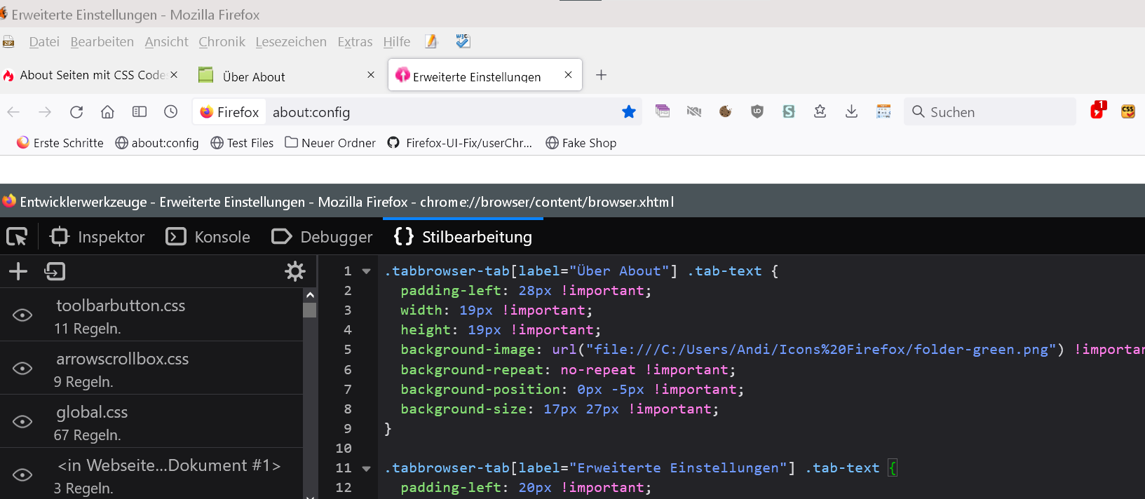Screen dimensions: 1145x499
Task: Click the element picker icon in devtools
Action: [x=17, y=237]
